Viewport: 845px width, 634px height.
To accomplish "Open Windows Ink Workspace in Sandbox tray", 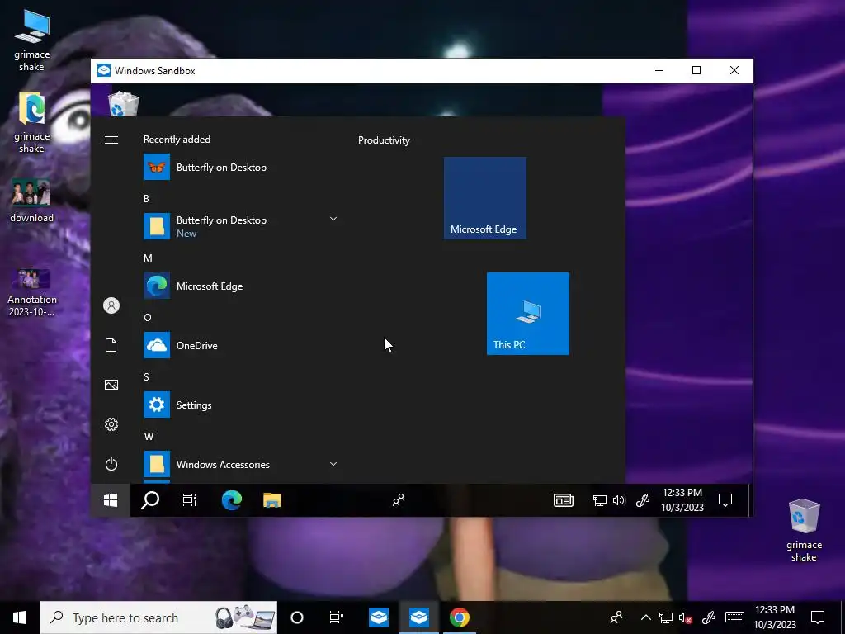I will pos(642,500).
